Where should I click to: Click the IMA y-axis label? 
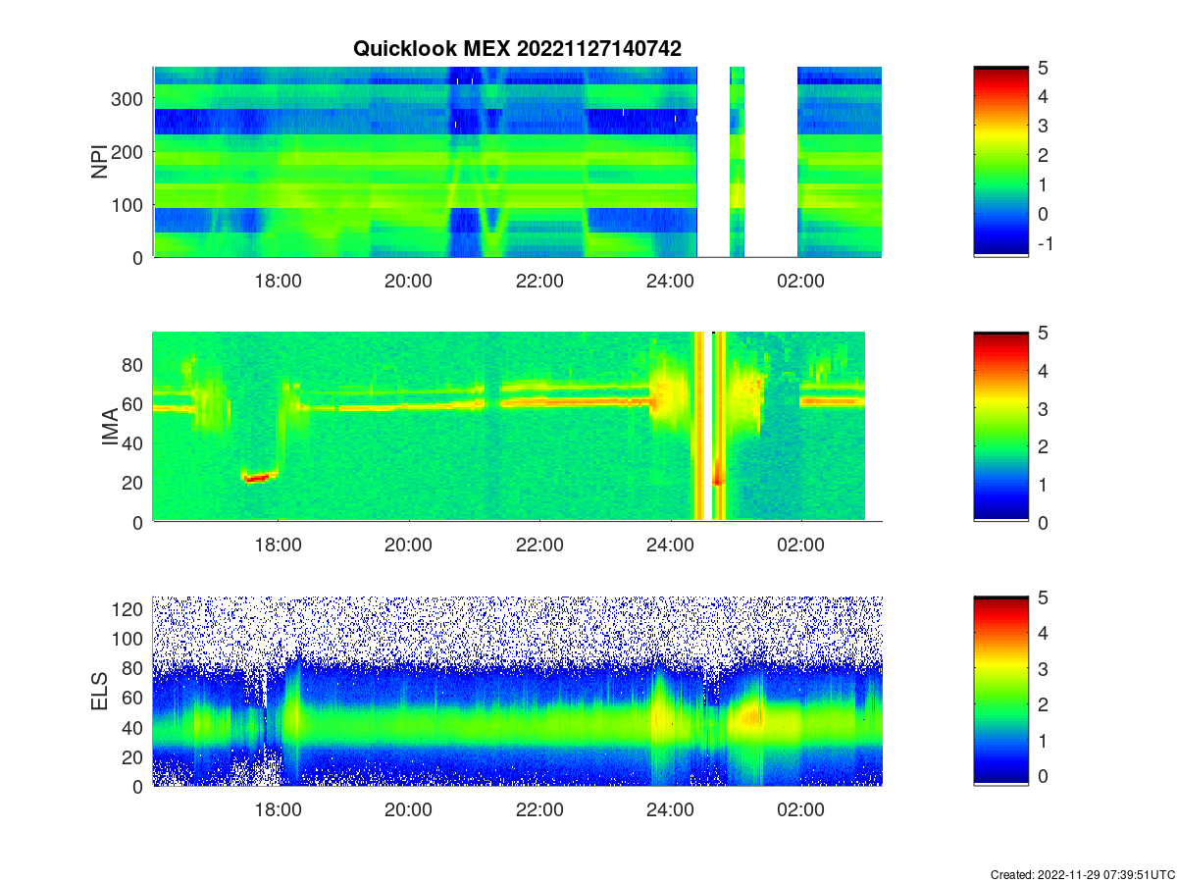111,427
